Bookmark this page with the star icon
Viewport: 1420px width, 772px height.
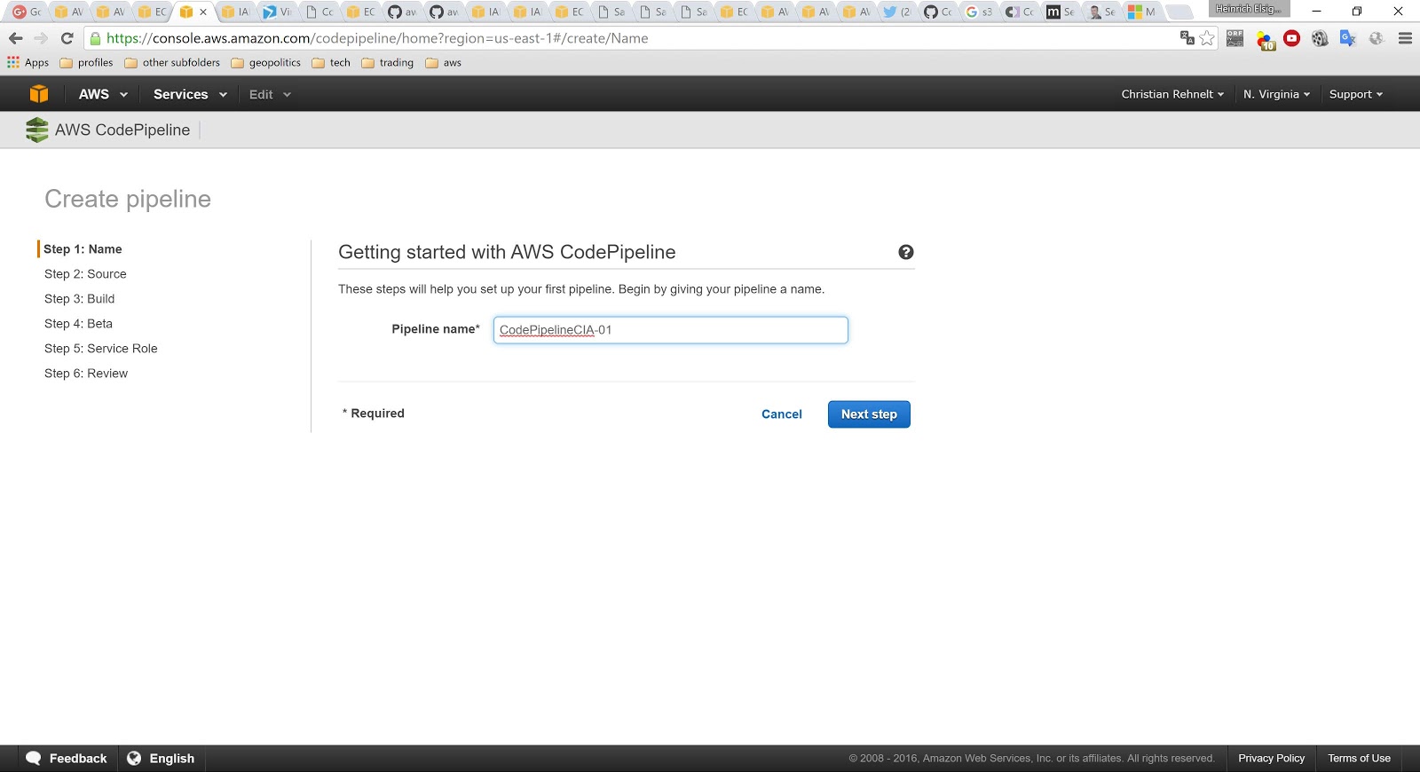[1207, 37]
